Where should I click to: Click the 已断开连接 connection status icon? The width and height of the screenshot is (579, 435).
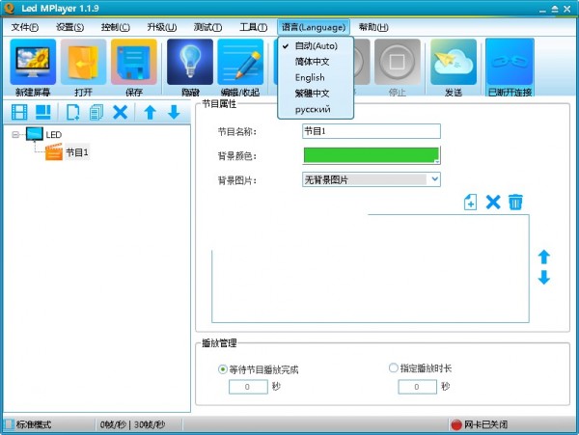pos(510,64)
